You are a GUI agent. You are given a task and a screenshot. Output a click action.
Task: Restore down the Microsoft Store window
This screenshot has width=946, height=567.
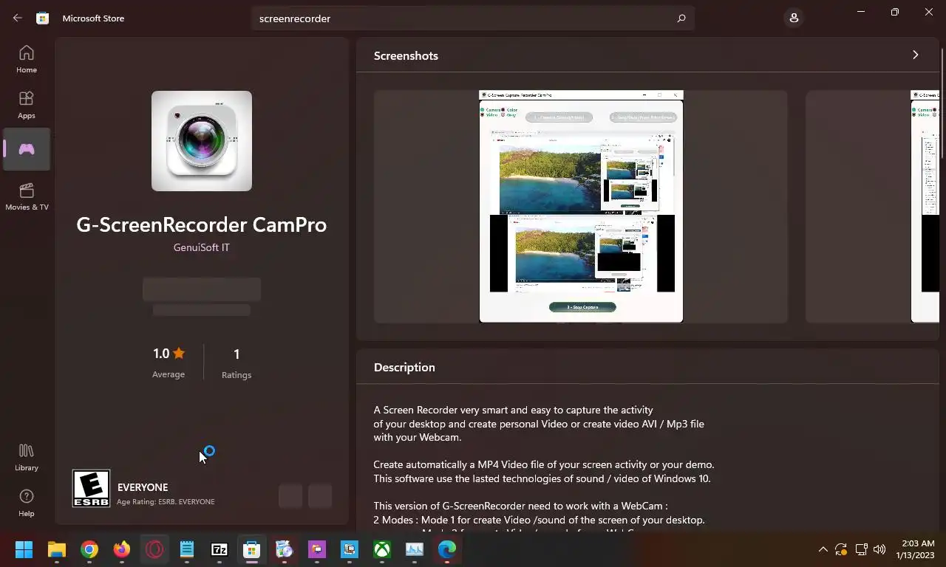coord(894,12)
